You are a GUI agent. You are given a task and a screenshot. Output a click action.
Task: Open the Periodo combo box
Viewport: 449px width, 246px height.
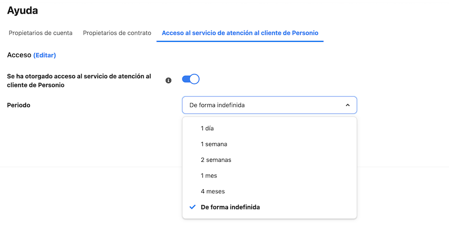pyautogui.click(x=269, y=105)
